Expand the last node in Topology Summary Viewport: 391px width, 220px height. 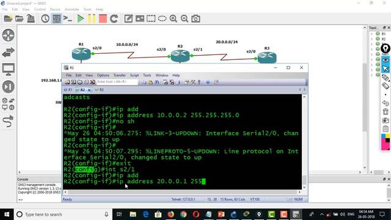pos(371,75)
